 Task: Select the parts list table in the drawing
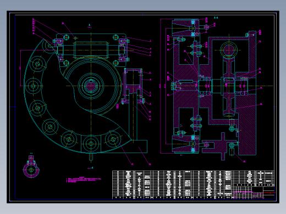(193, 185)
